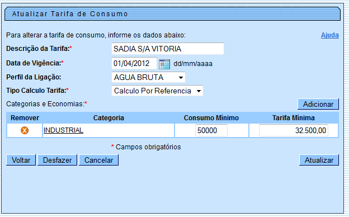Image resolution: width=349 pixels, height=217 pixels.
Task: Click the Data de Vigência date field
Action: coord(134,63)
